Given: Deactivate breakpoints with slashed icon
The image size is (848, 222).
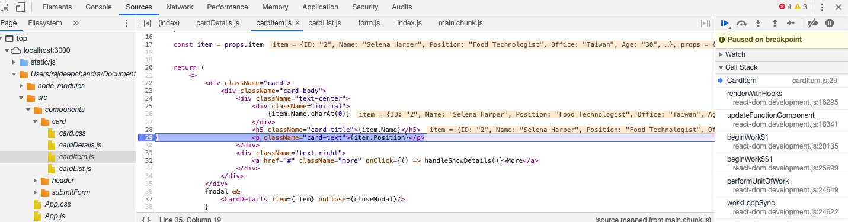Looking at the screenshot, I should (x=813, y=23).
